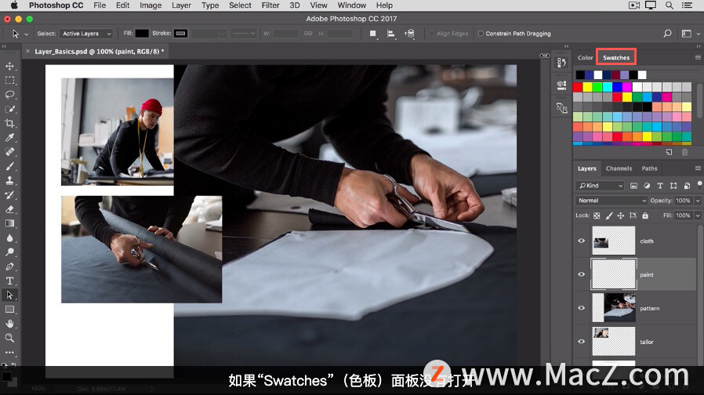Click the path arrangement icon
704x395 pixels.
point(409,34)
